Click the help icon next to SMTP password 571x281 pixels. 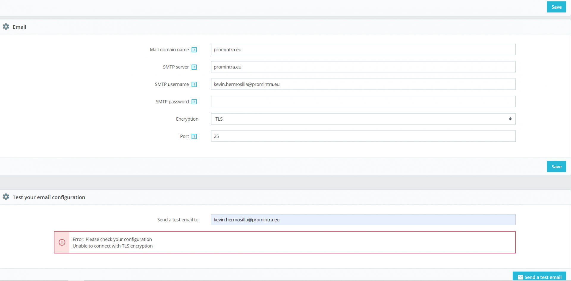194,102
